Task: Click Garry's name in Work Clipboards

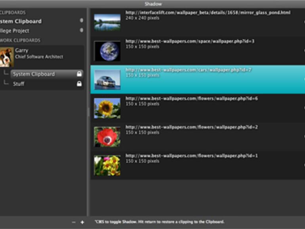Action: (22, 50)
